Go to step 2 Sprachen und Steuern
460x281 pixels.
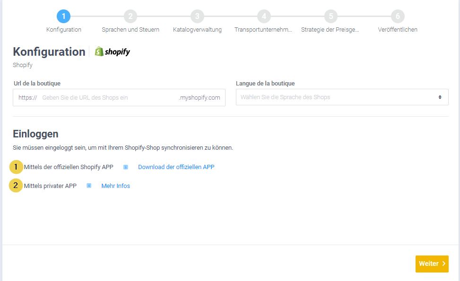(130, 17)
